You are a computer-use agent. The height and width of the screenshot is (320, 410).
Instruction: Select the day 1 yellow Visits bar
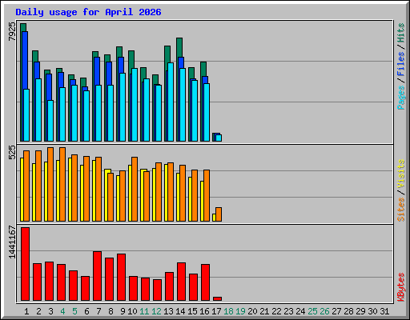click(x=22, y=190)
